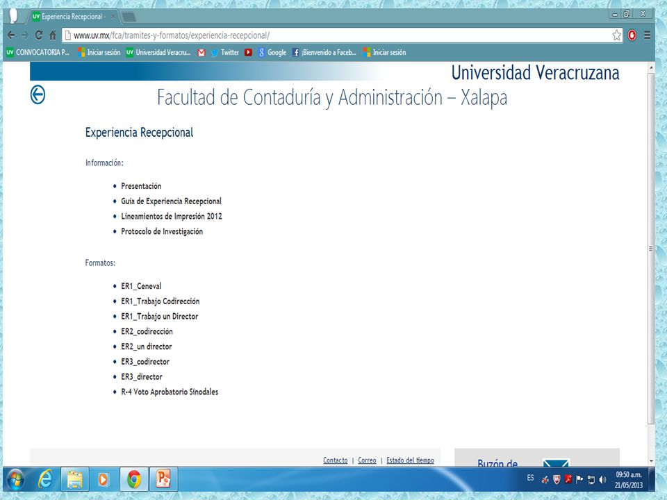Click the Facultad de Contaduría y Administración heading
Image resolution: width=667 pixels, height=500 pixels.
[x=332, y=97]
